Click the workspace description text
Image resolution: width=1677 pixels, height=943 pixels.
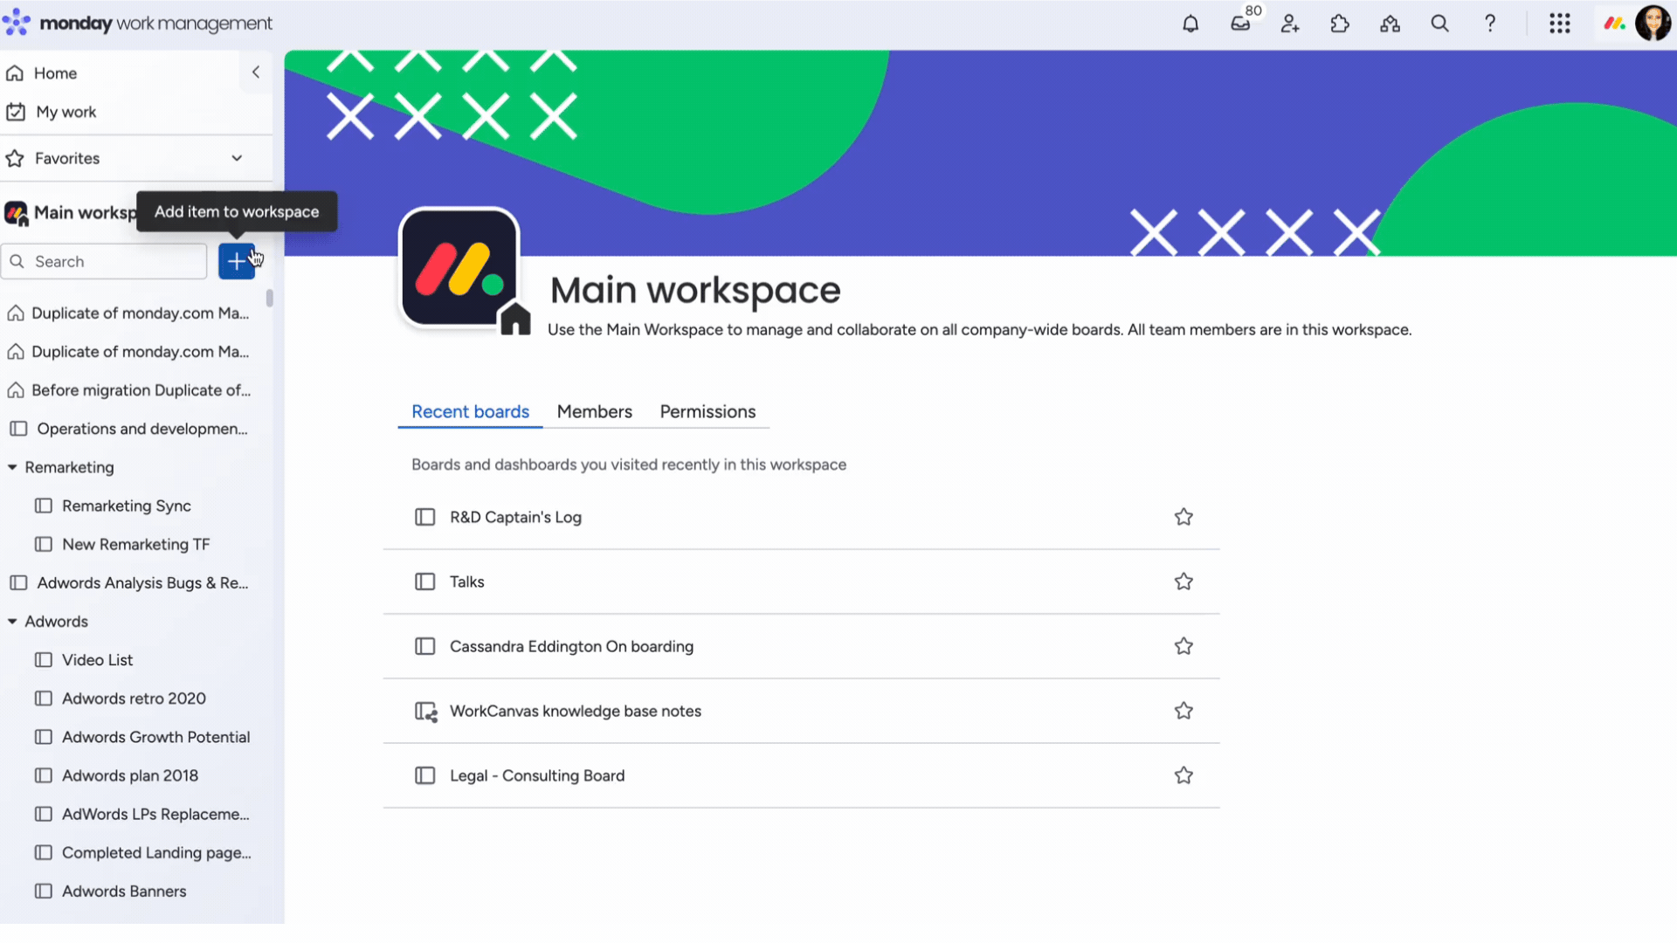pyautogui.click(x=979, y=330)
